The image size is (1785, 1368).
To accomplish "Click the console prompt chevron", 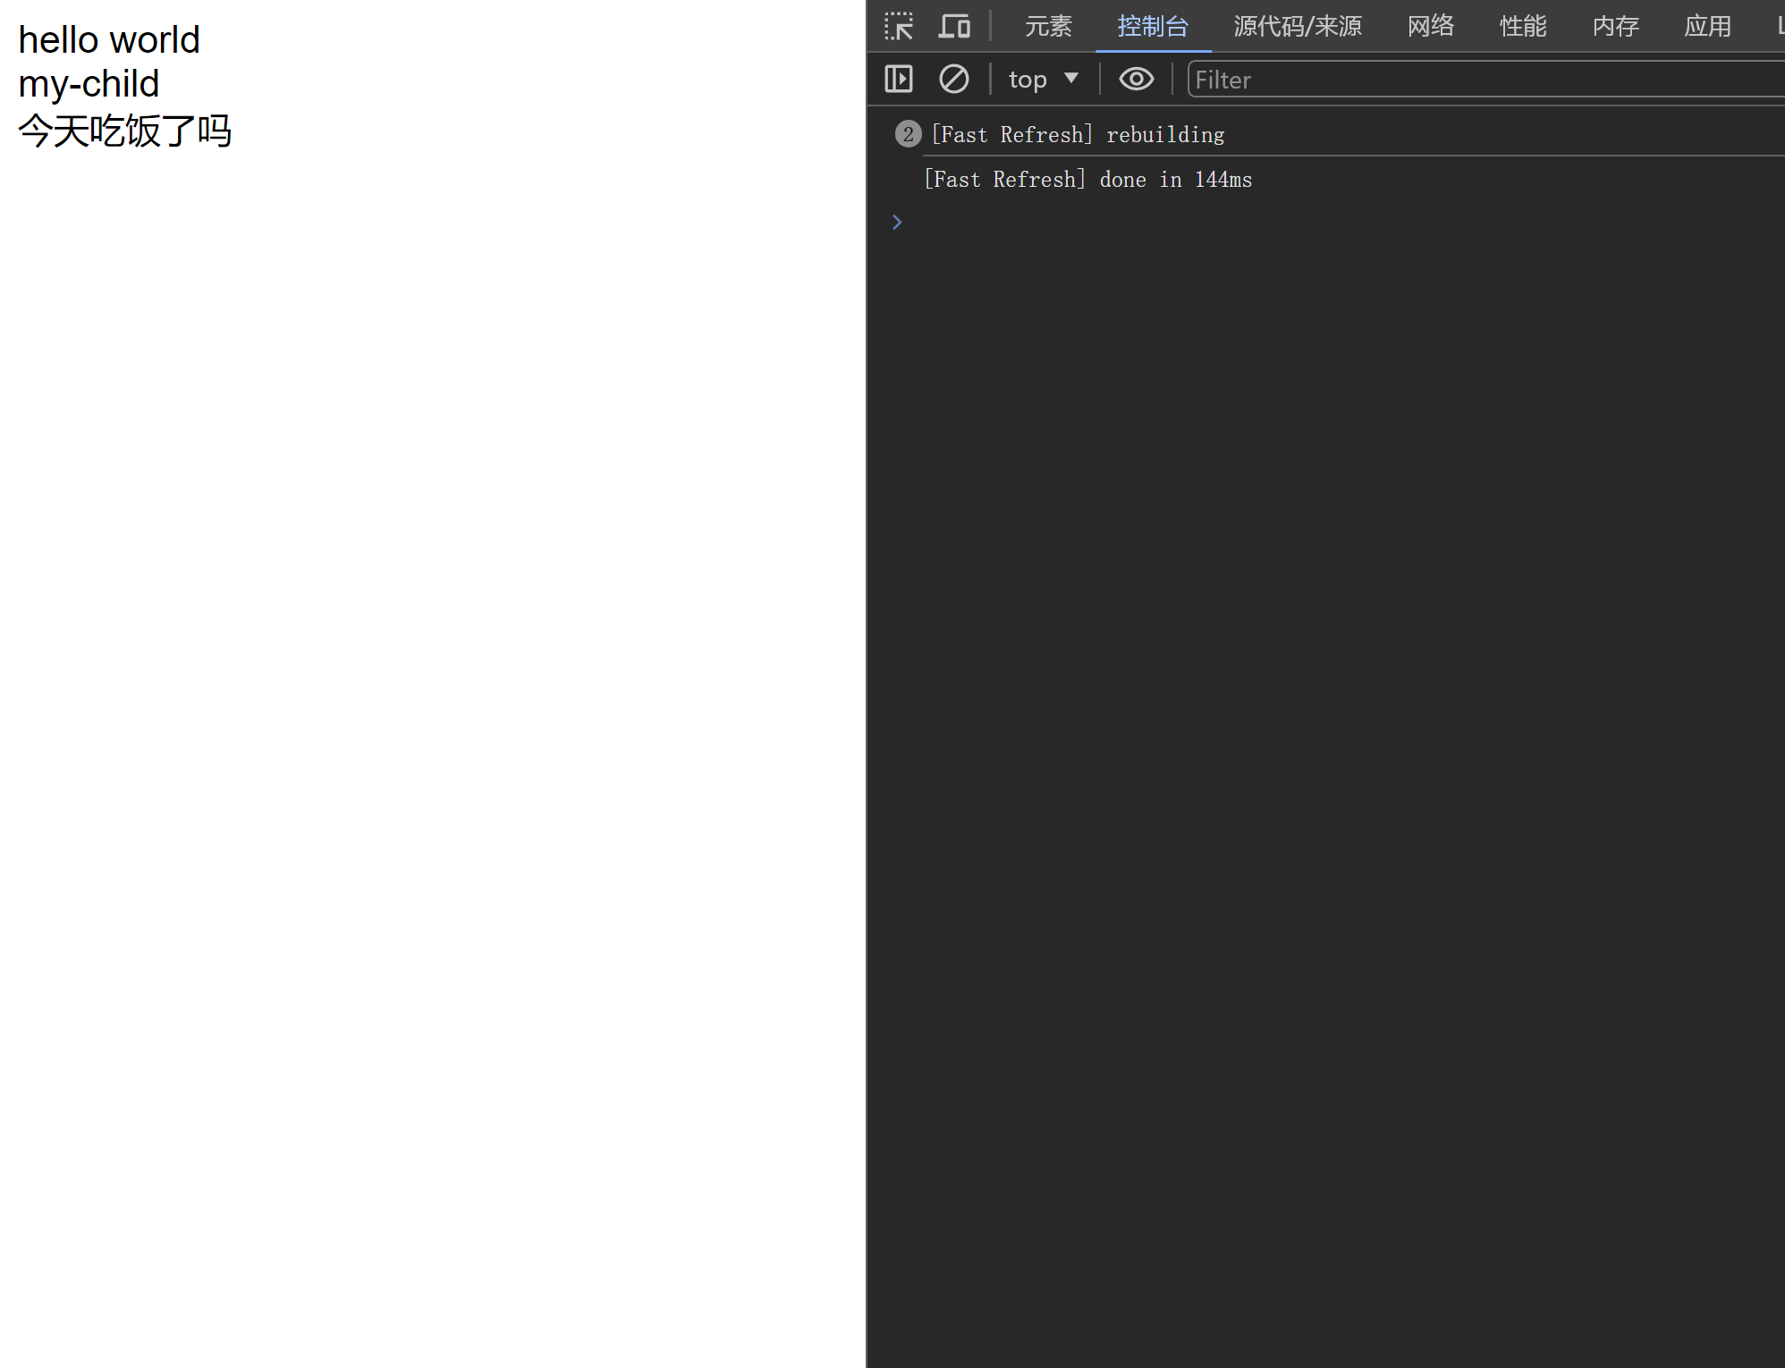I will pos(897,222).
